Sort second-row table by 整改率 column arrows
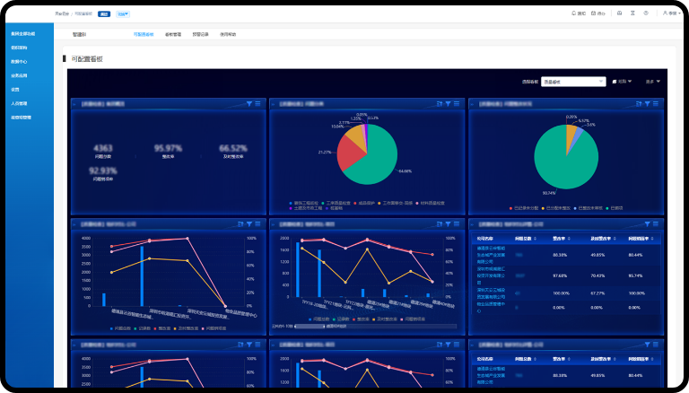The height and width of the screenshot is (393, 689). point(569,239)
